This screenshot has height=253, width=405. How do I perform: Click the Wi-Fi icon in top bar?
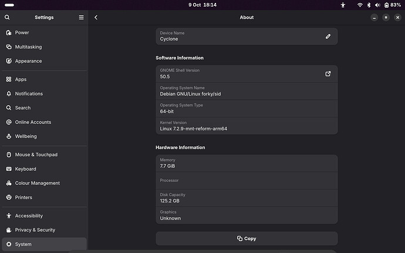tap(360, 5)
